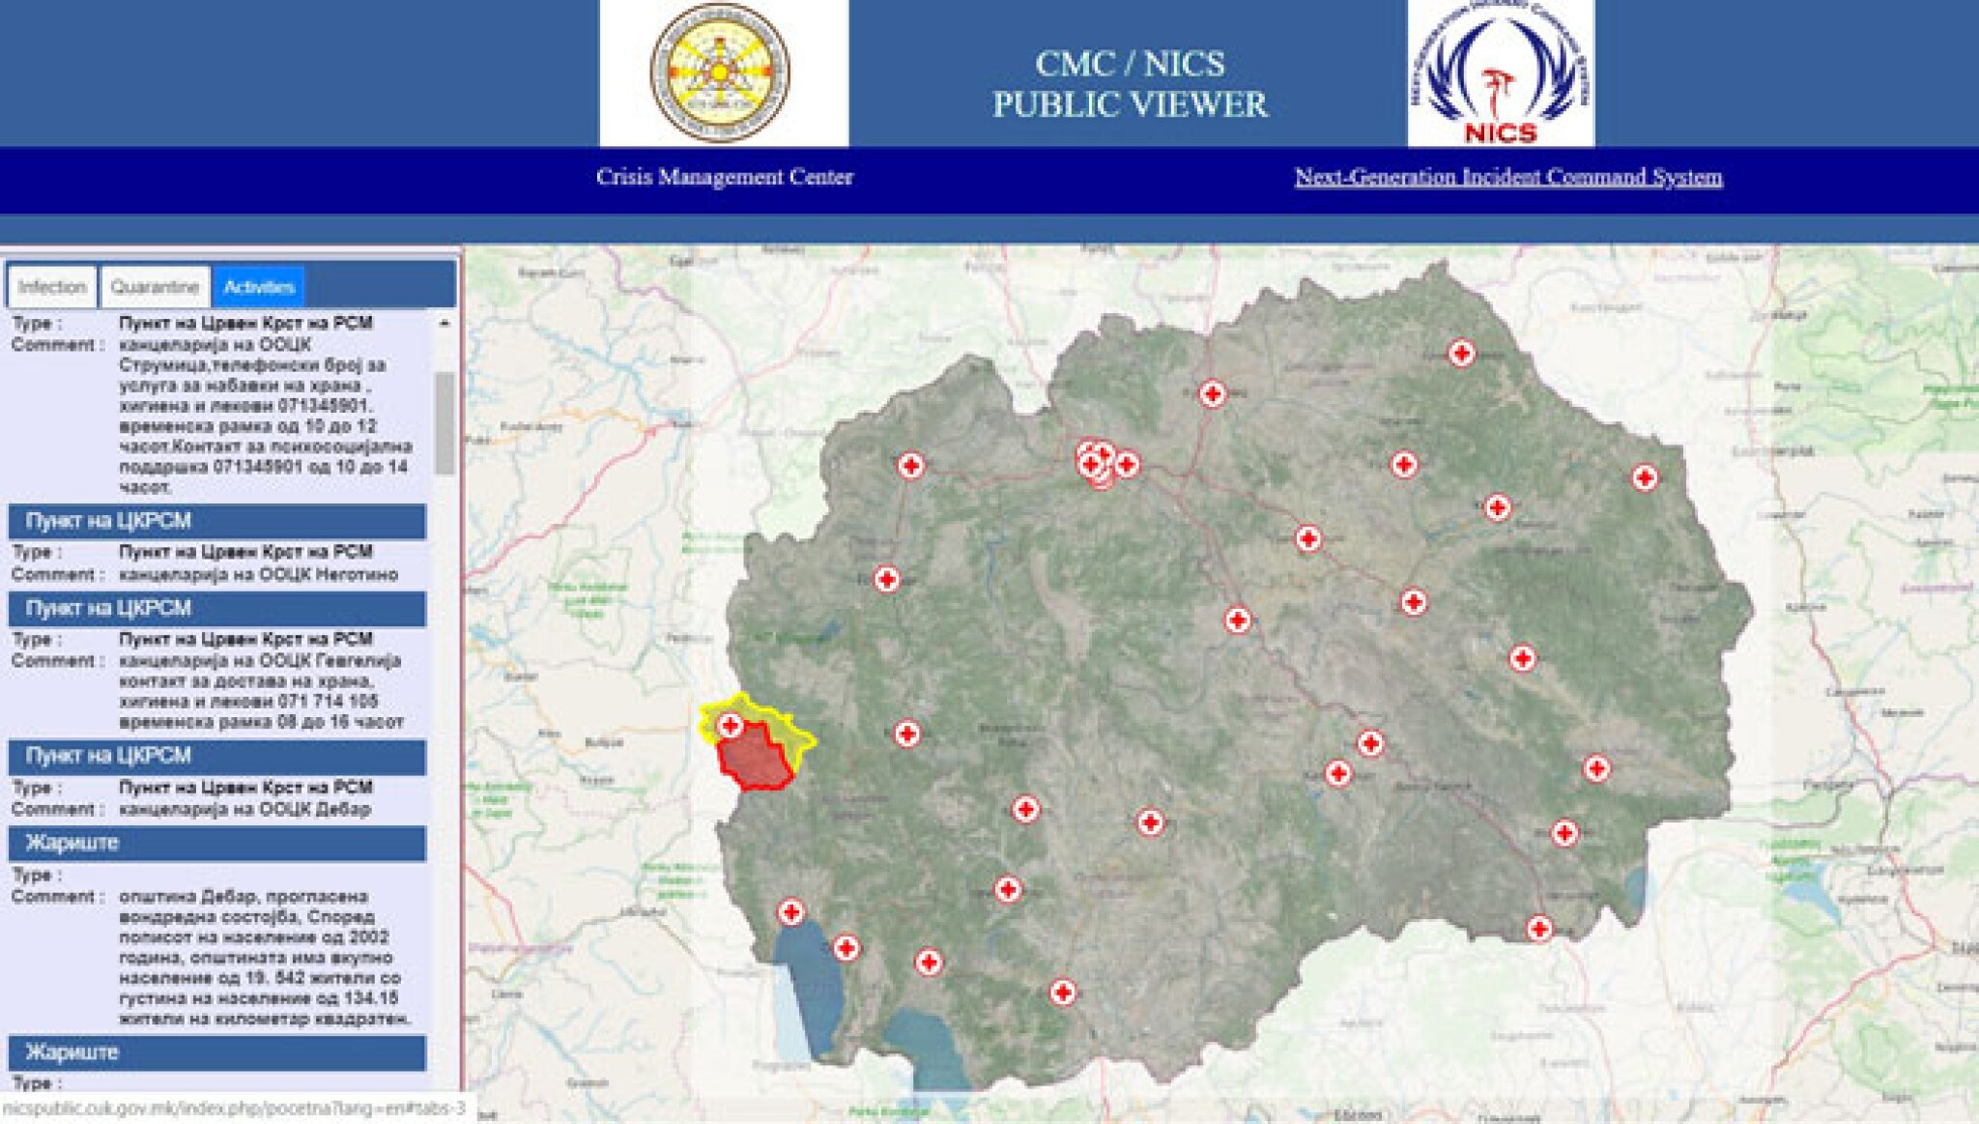Image resolution: width=1979 pixels, height=1124 pixels.
Task: Expand Жариште header above општина Дебар comment
Action: coord(217,843)
